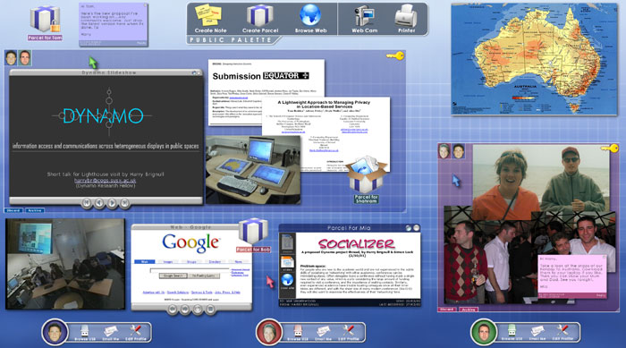
Task: Advance to next slide in Dynamo Slideshow
Action: [x=112, y=203]
